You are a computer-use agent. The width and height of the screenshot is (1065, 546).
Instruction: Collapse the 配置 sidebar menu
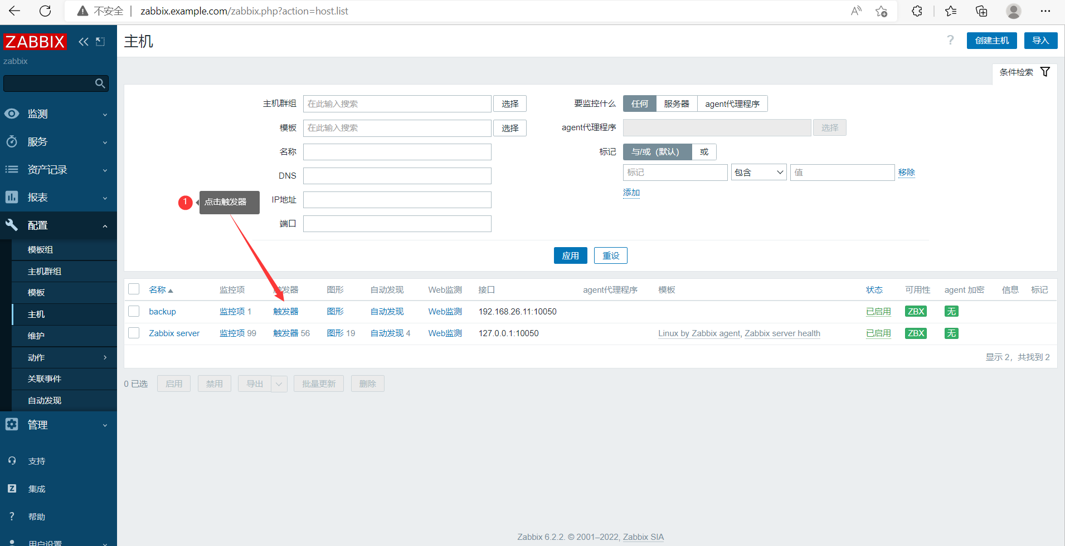click(x=59, y=225)
